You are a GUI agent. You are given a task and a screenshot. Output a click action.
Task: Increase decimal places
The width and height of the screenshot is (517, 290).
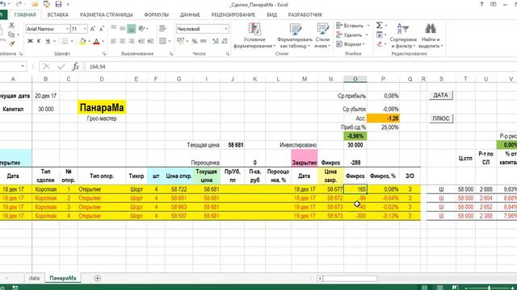[216, 41]
